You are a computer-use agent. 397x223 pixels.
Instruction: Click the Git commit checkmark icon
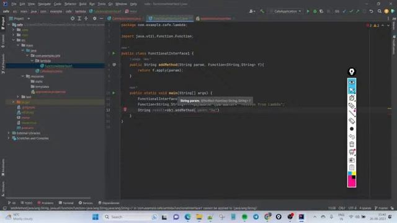click(x=351, y=11)
